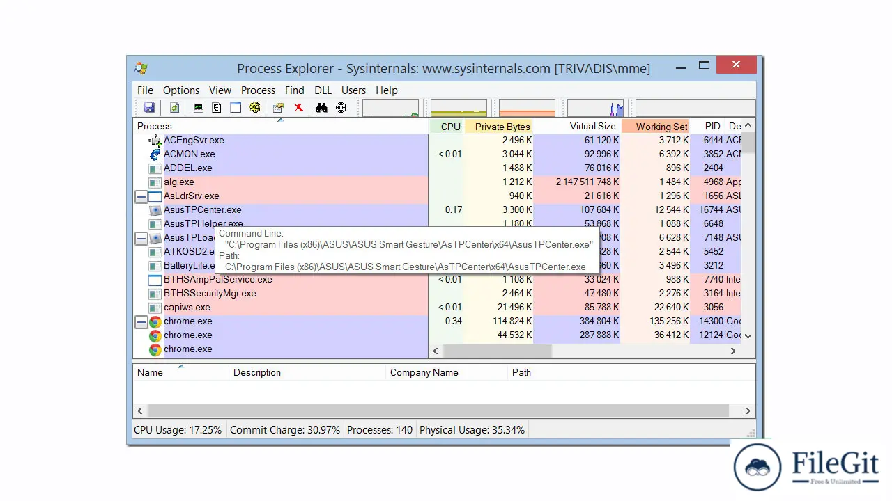
Task: Sort lower pane by Company Name column
Action: click(x=446, y=372)
